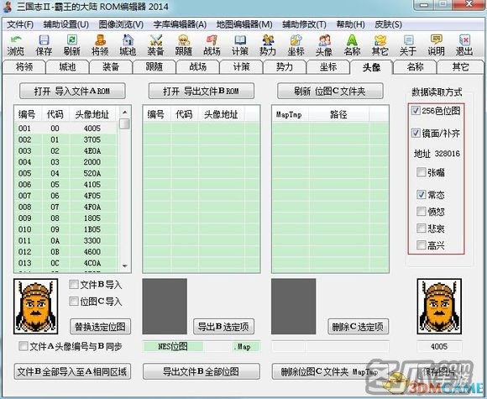
Task: Open the 字库编辑器(A) menu
Action: click(x=180, y=24)
